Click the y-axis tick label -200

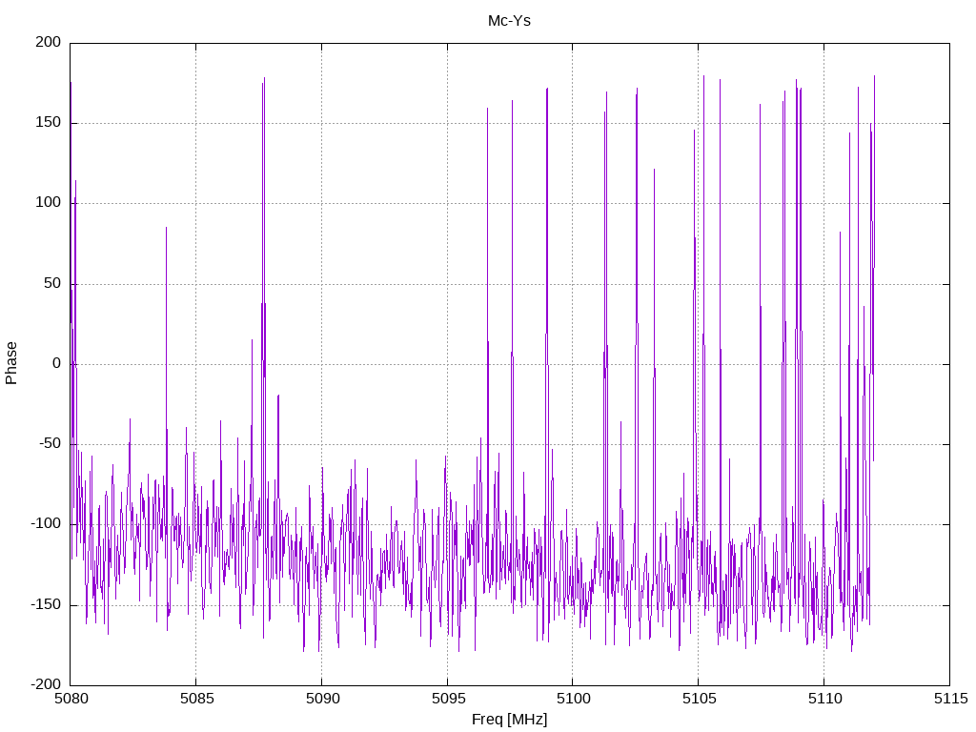(x=46, y=684)
